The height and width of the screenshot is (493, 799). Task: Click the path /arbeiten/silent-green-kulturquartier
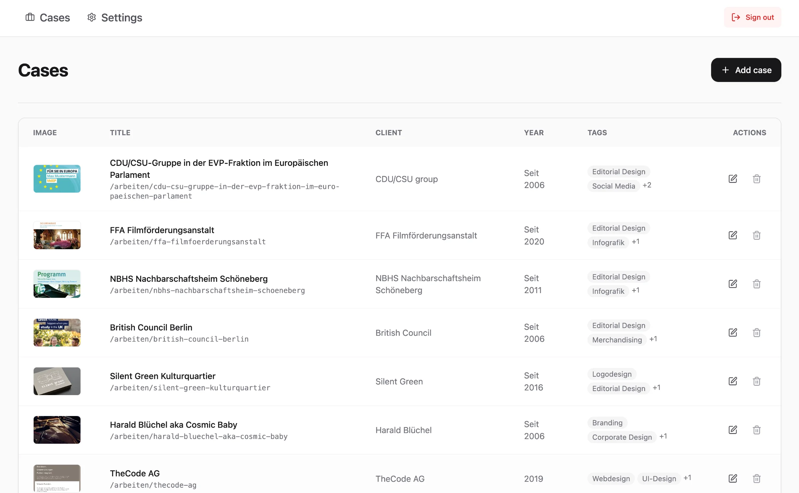pyautogui.click(x=190, y=388)
